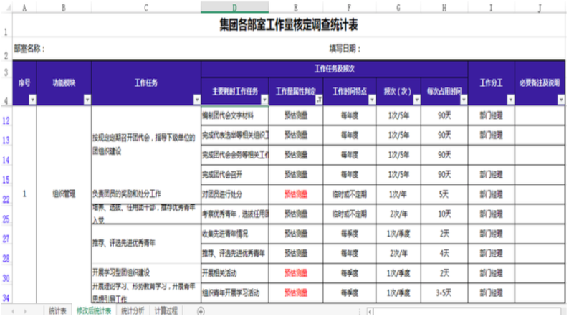This screenshot has width=569, height=319.
Task: Open filter for 主要耗时工作任务 column
Action: point(264,100)
